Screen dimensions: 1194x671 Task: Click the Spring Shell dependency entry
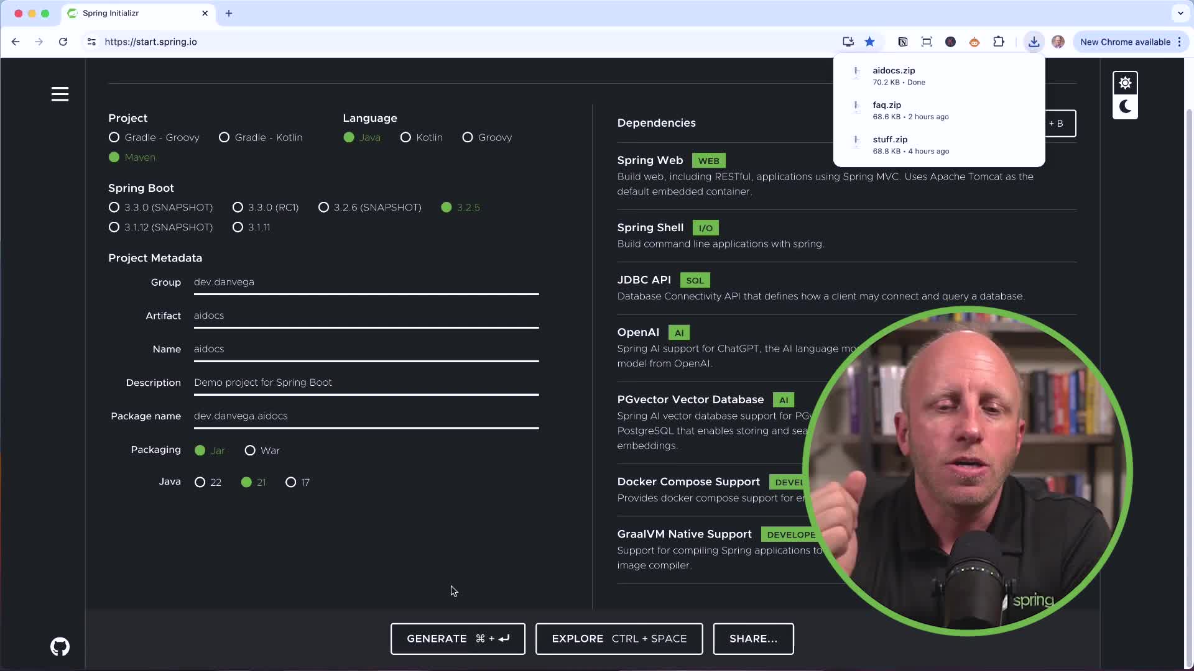[x=846, y=235]
